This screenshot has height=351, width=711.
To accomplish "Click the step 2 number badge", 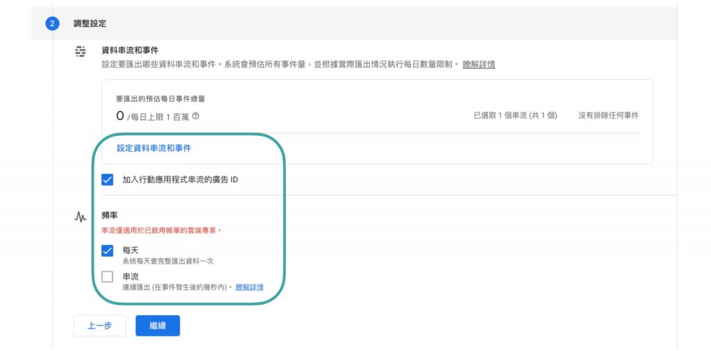I will tap(52, 24).
